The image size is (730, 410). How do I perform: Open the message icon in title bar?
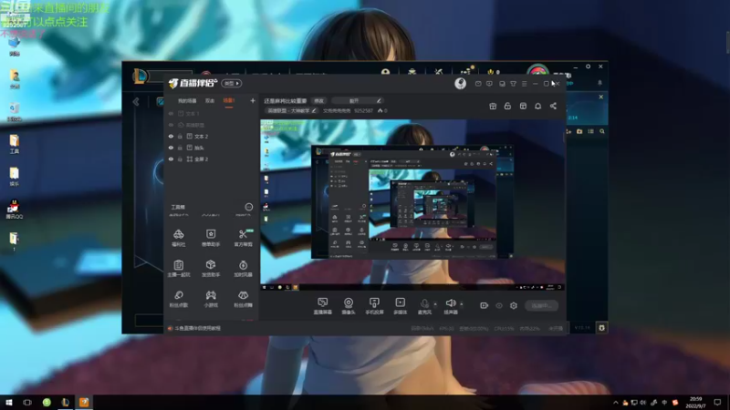point(478,84)
